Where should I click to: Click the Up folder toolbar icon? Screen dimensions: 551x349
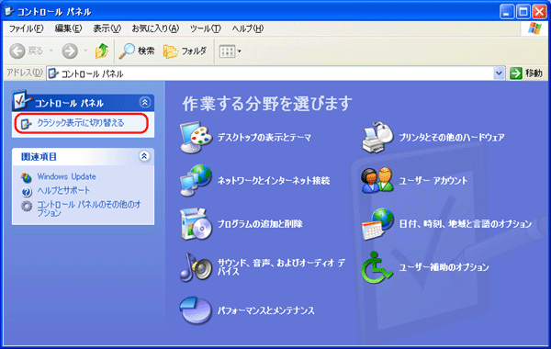click(x=102, y=51)
